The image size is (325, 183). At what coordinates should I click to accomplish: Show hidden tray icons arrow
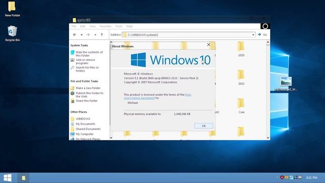277,177
